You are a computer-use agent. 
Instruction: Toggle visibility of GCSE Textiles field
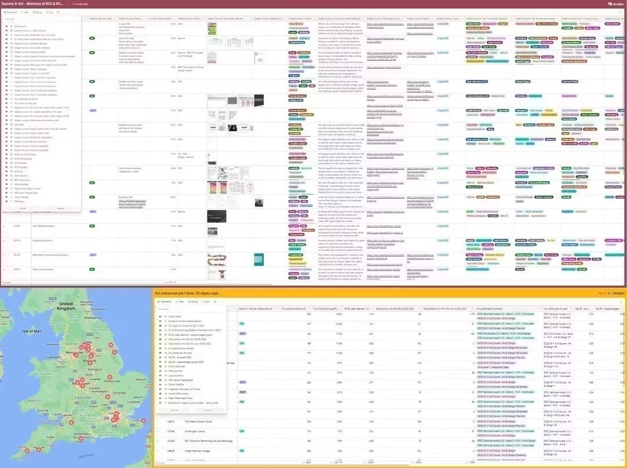[x=6, y=163]
